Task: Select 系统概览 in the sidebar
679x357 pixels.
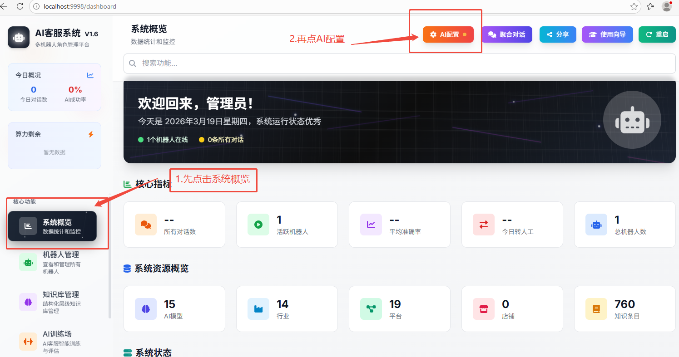Action: [52, 226]
